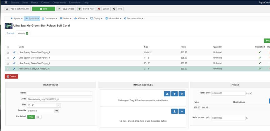This screenshot has width=270, height=131.
Task: Open the Products dropdown menu
Action: click(x=32, y=19)
